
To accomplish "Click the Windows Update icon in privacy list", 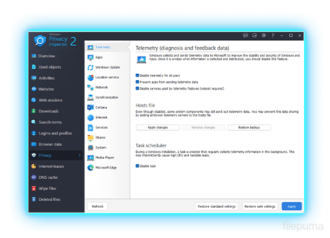I will click(x=90, y=67).
